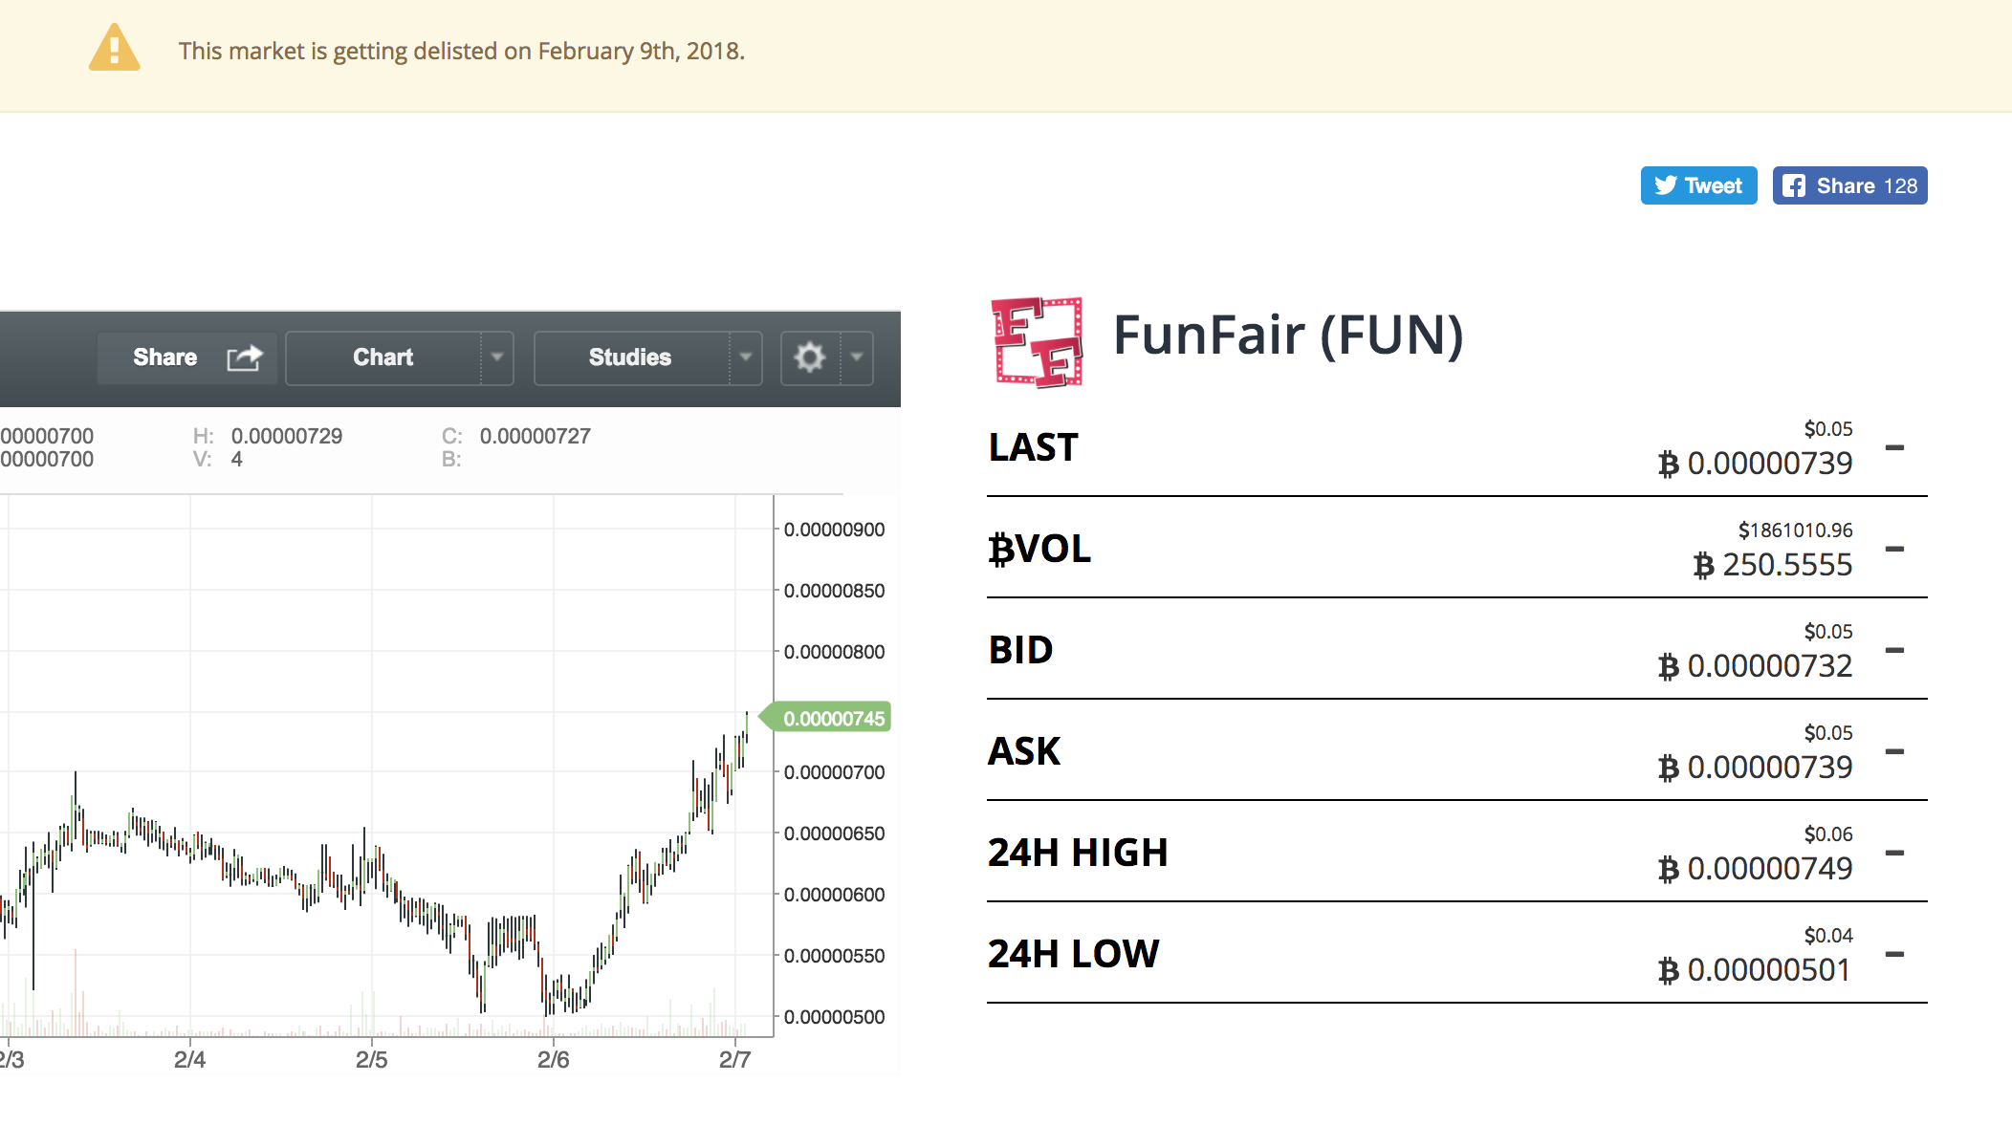The height and width of the screenshot is (1147, 2012).
Task: Expand the Chart dropdown arrow
Action: [x=497, y=357]
